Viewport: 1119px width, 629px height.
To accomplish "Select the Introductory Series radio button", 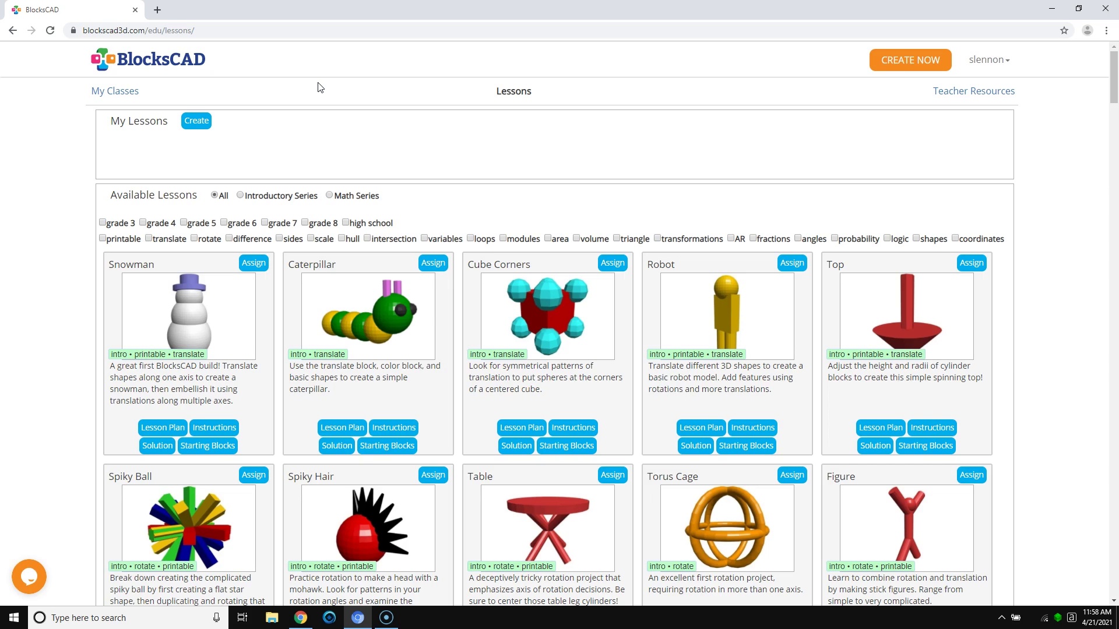I will 240,195.
